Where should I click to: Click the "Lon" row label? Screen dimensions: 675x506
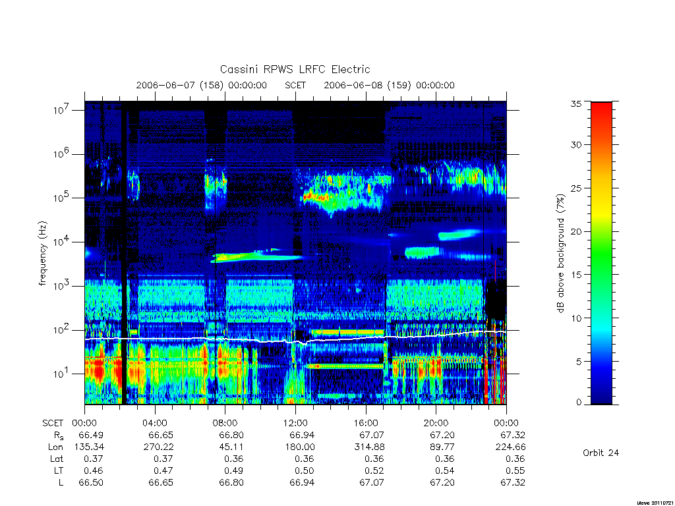(x=56, y=447)
